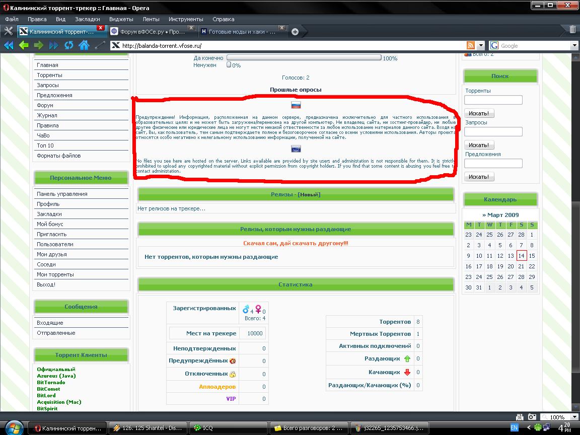The image size is (580, 435).
Task: Click the Rewind double-arrow button
Action: click(9, 45)
